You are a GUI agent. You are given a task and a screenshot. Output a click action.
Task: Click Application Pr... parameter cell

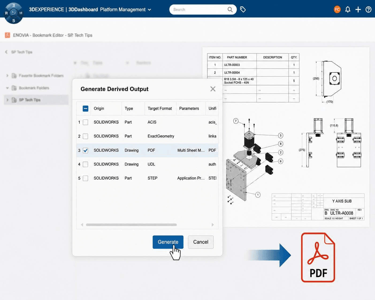click(x=191, y=178)
